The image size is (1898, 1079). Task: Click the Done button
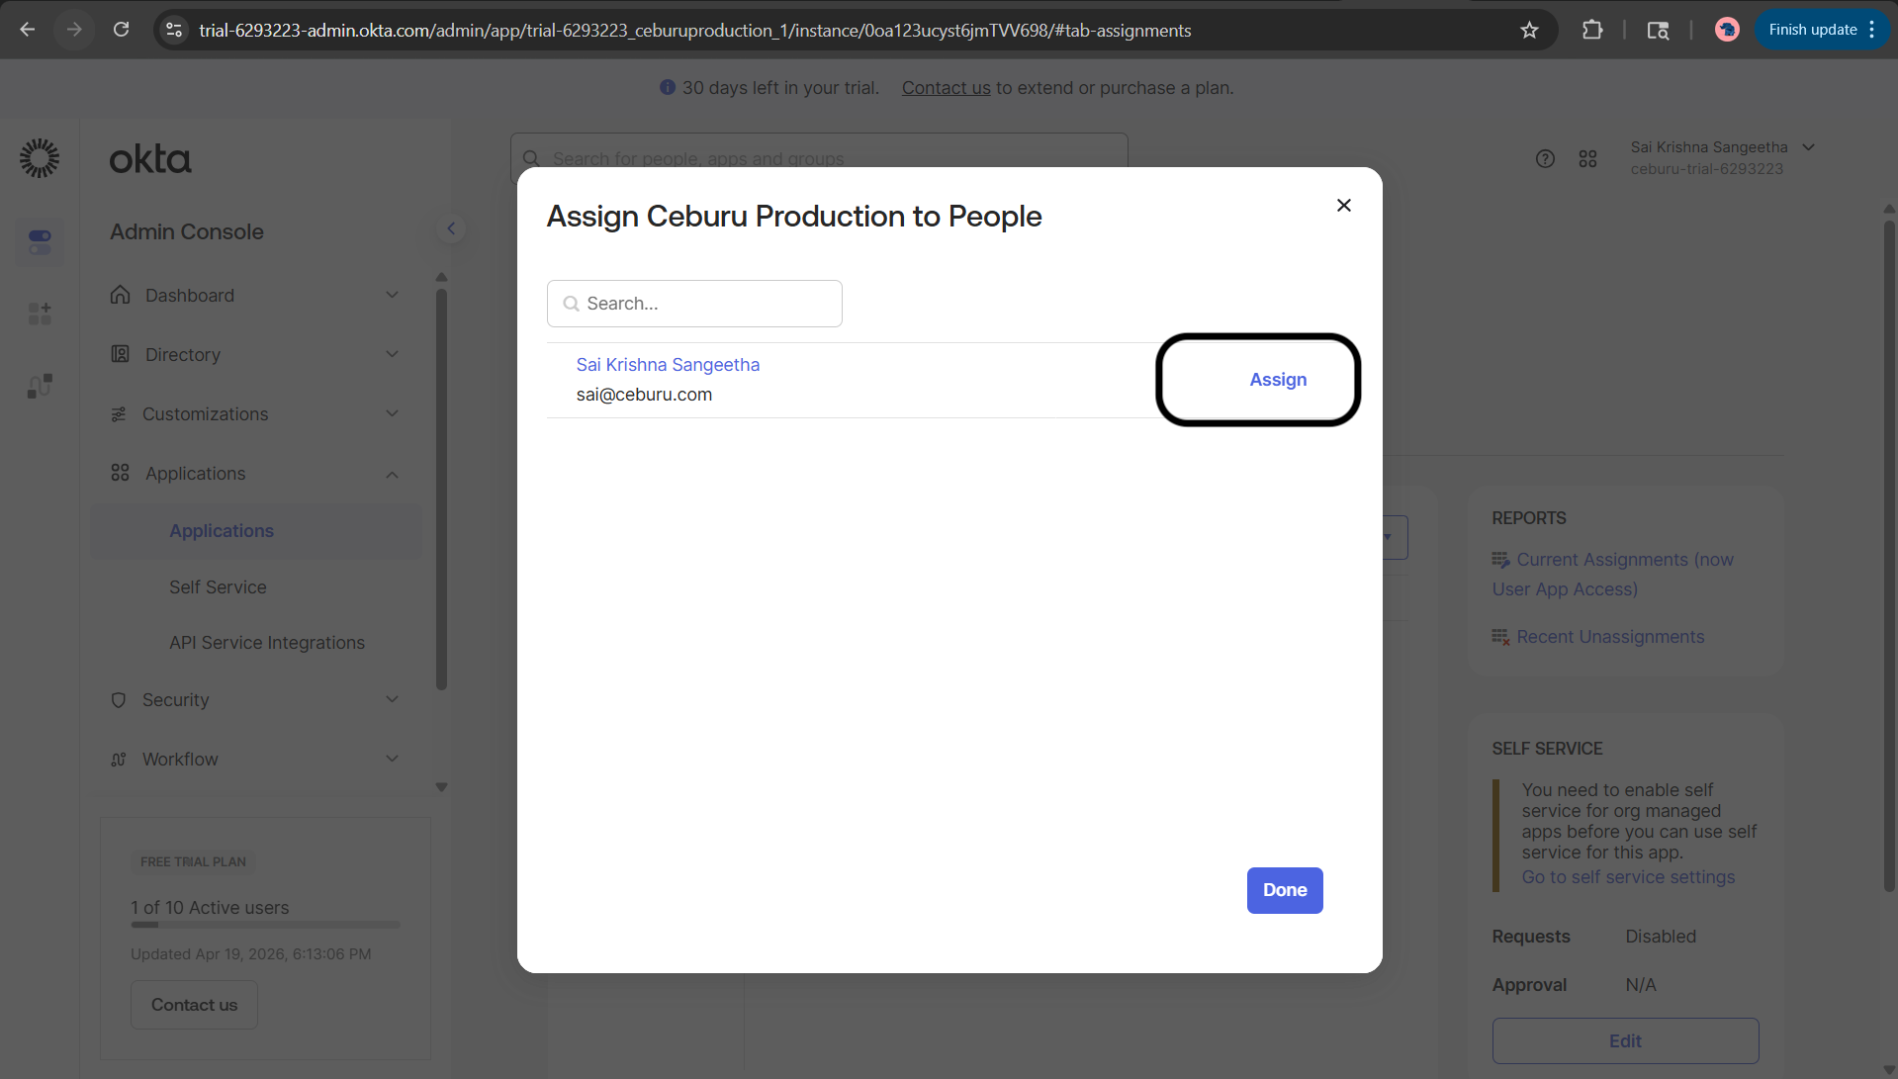[1285, 890]
